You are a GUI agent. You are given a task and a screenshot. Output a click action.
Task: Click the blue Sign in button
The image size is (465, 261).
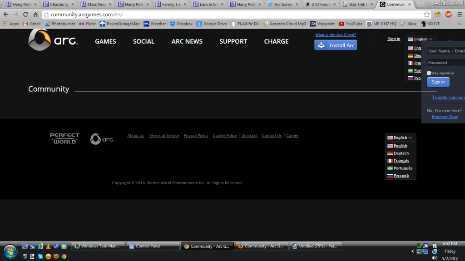point(438,82)
